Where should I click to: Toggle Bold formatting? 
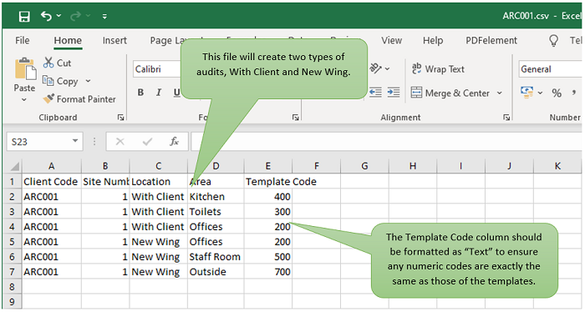click(x=140, y=93)
